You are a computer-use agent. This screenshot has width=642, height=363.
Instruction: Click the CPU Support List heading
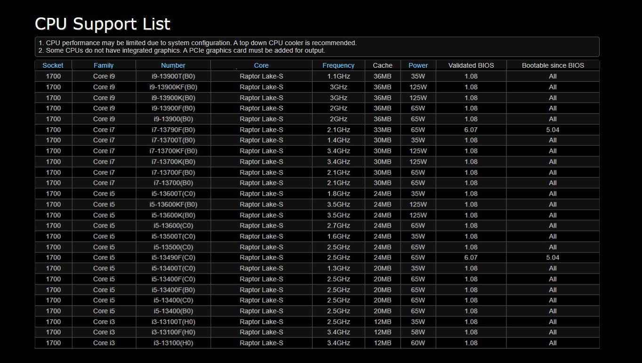tap(103, 24)
